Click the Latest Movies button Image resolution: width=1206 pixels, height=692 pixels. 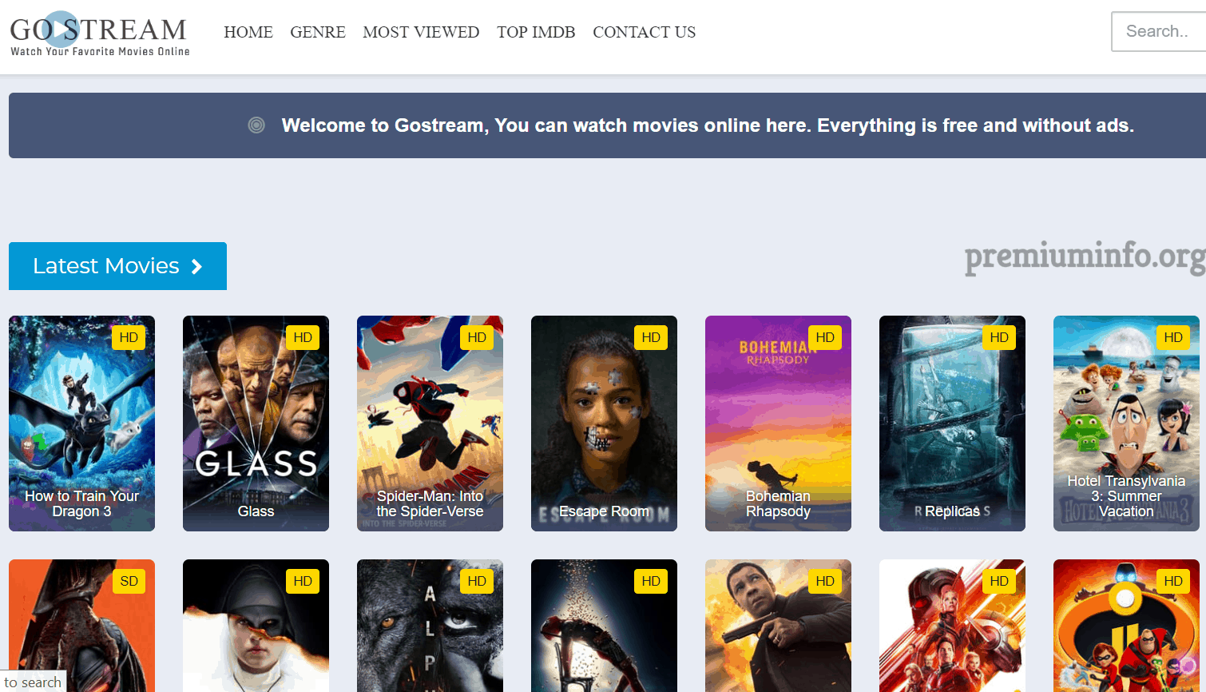(x=117, y=266)
